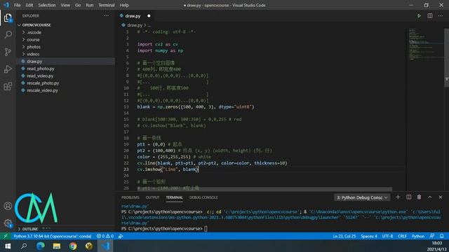This screenshot has height=252, width=449.
Task: Change language mode via Python status item
Action: click(x=418, y=236)
